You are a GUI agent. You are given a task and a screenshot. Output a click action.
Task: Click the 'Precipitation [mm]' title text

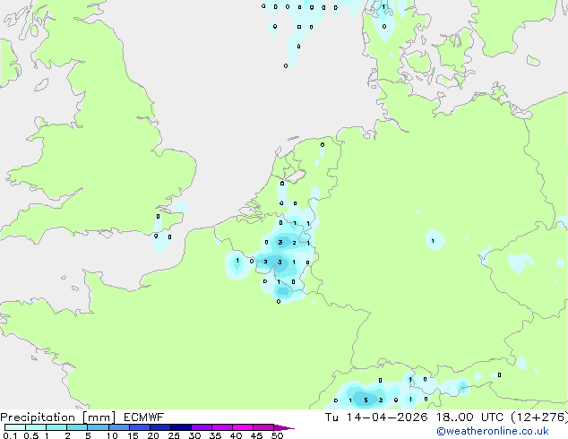tap(58, 417)
